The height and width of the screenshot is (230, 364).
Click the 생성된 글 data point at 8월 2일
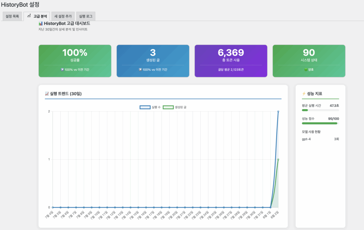click(278, 160)
